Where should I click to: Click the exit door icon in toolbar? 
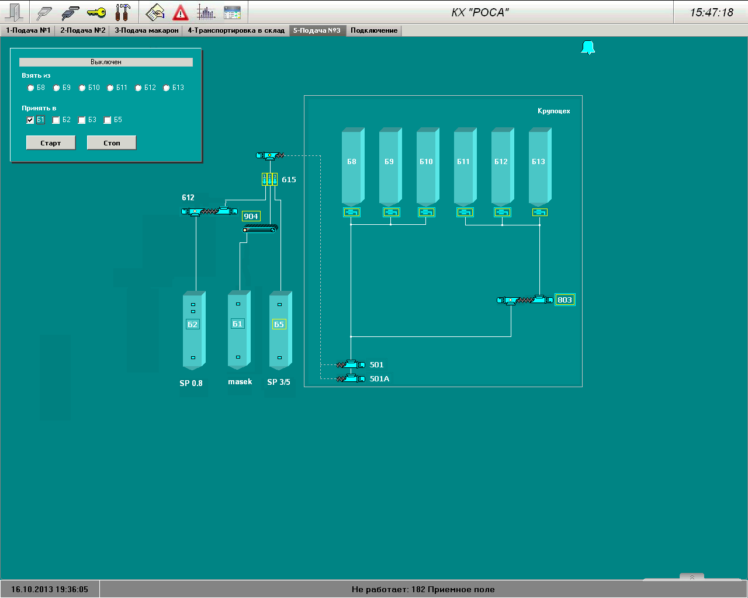click(x=14, y=12)
